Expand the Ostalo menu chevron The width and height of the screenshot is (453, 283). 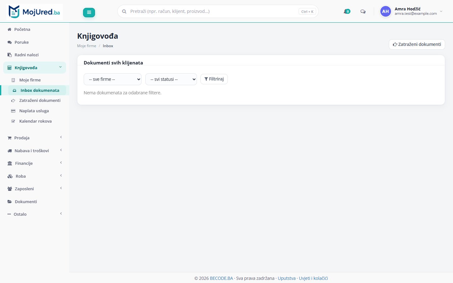coord(61,214)
